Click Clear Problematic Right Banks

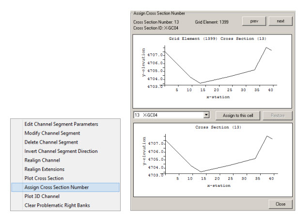(57, 205)
